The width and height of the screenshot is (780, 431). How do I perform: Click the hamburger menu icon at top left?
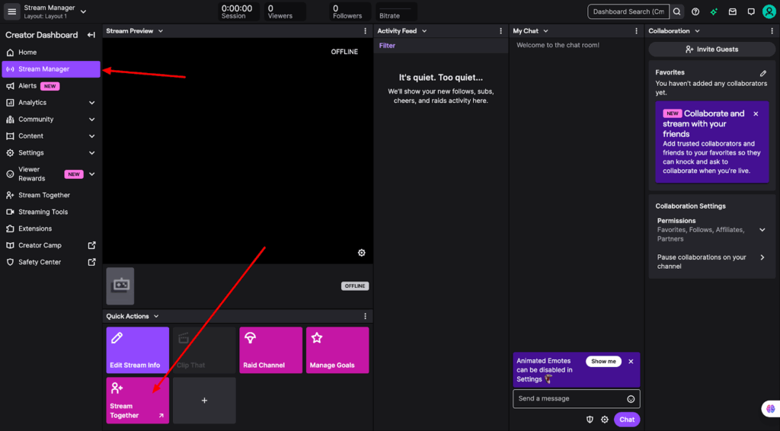(x=11, y=11)
